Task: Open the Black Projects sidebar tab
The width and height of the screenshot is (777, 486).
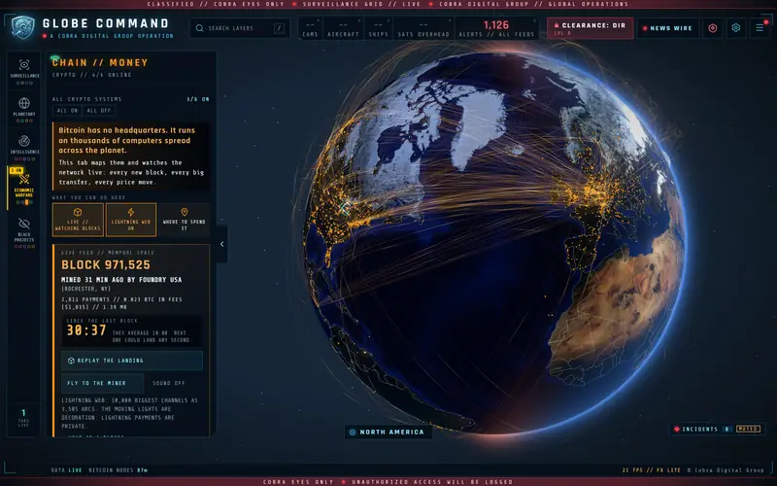Action: coord(23,232)
